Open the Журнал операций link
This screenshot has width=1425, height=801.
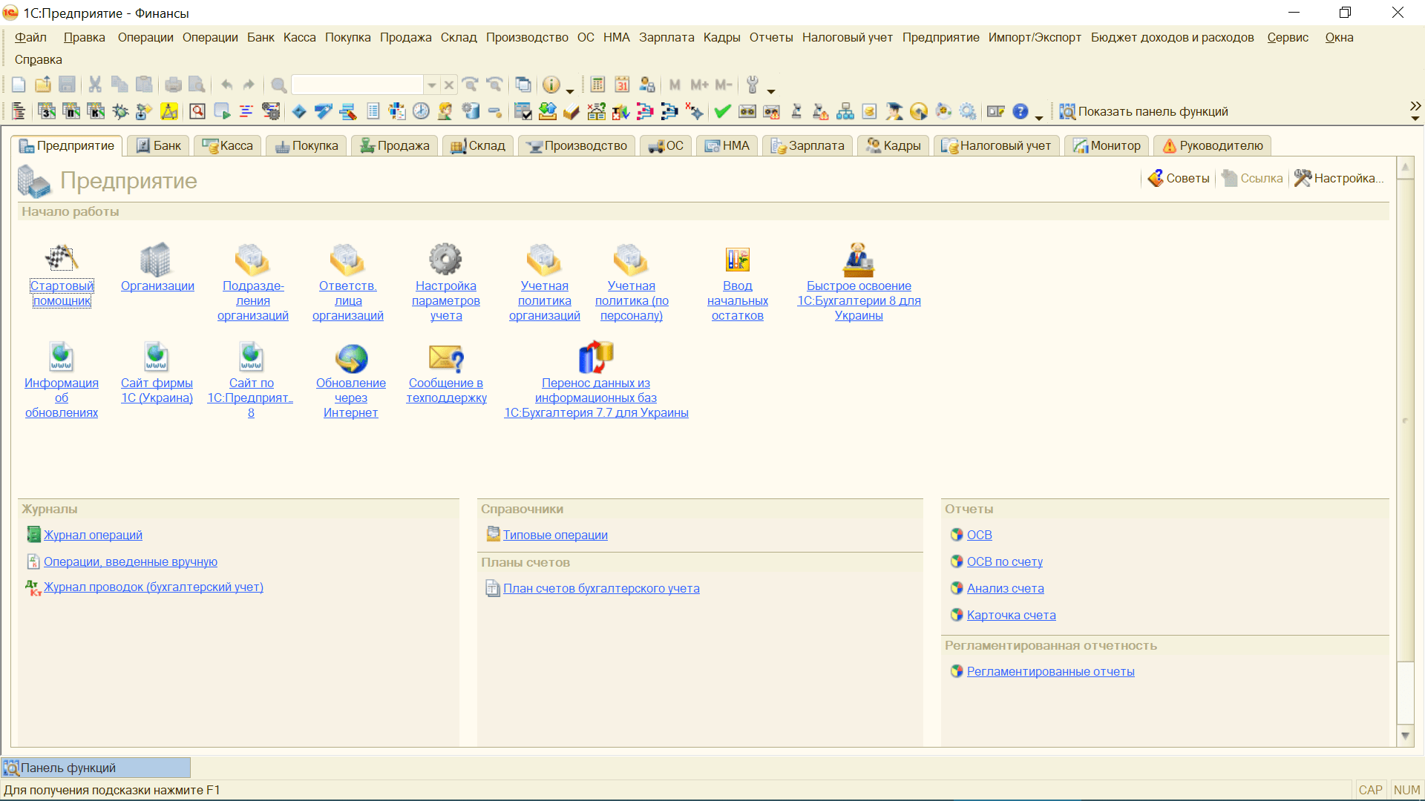93,535
